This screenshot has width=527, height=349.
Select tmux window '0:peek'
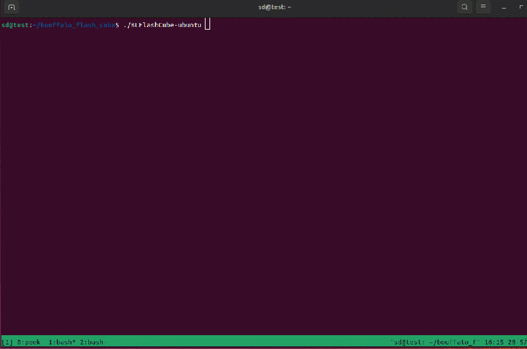pos(28,342)
